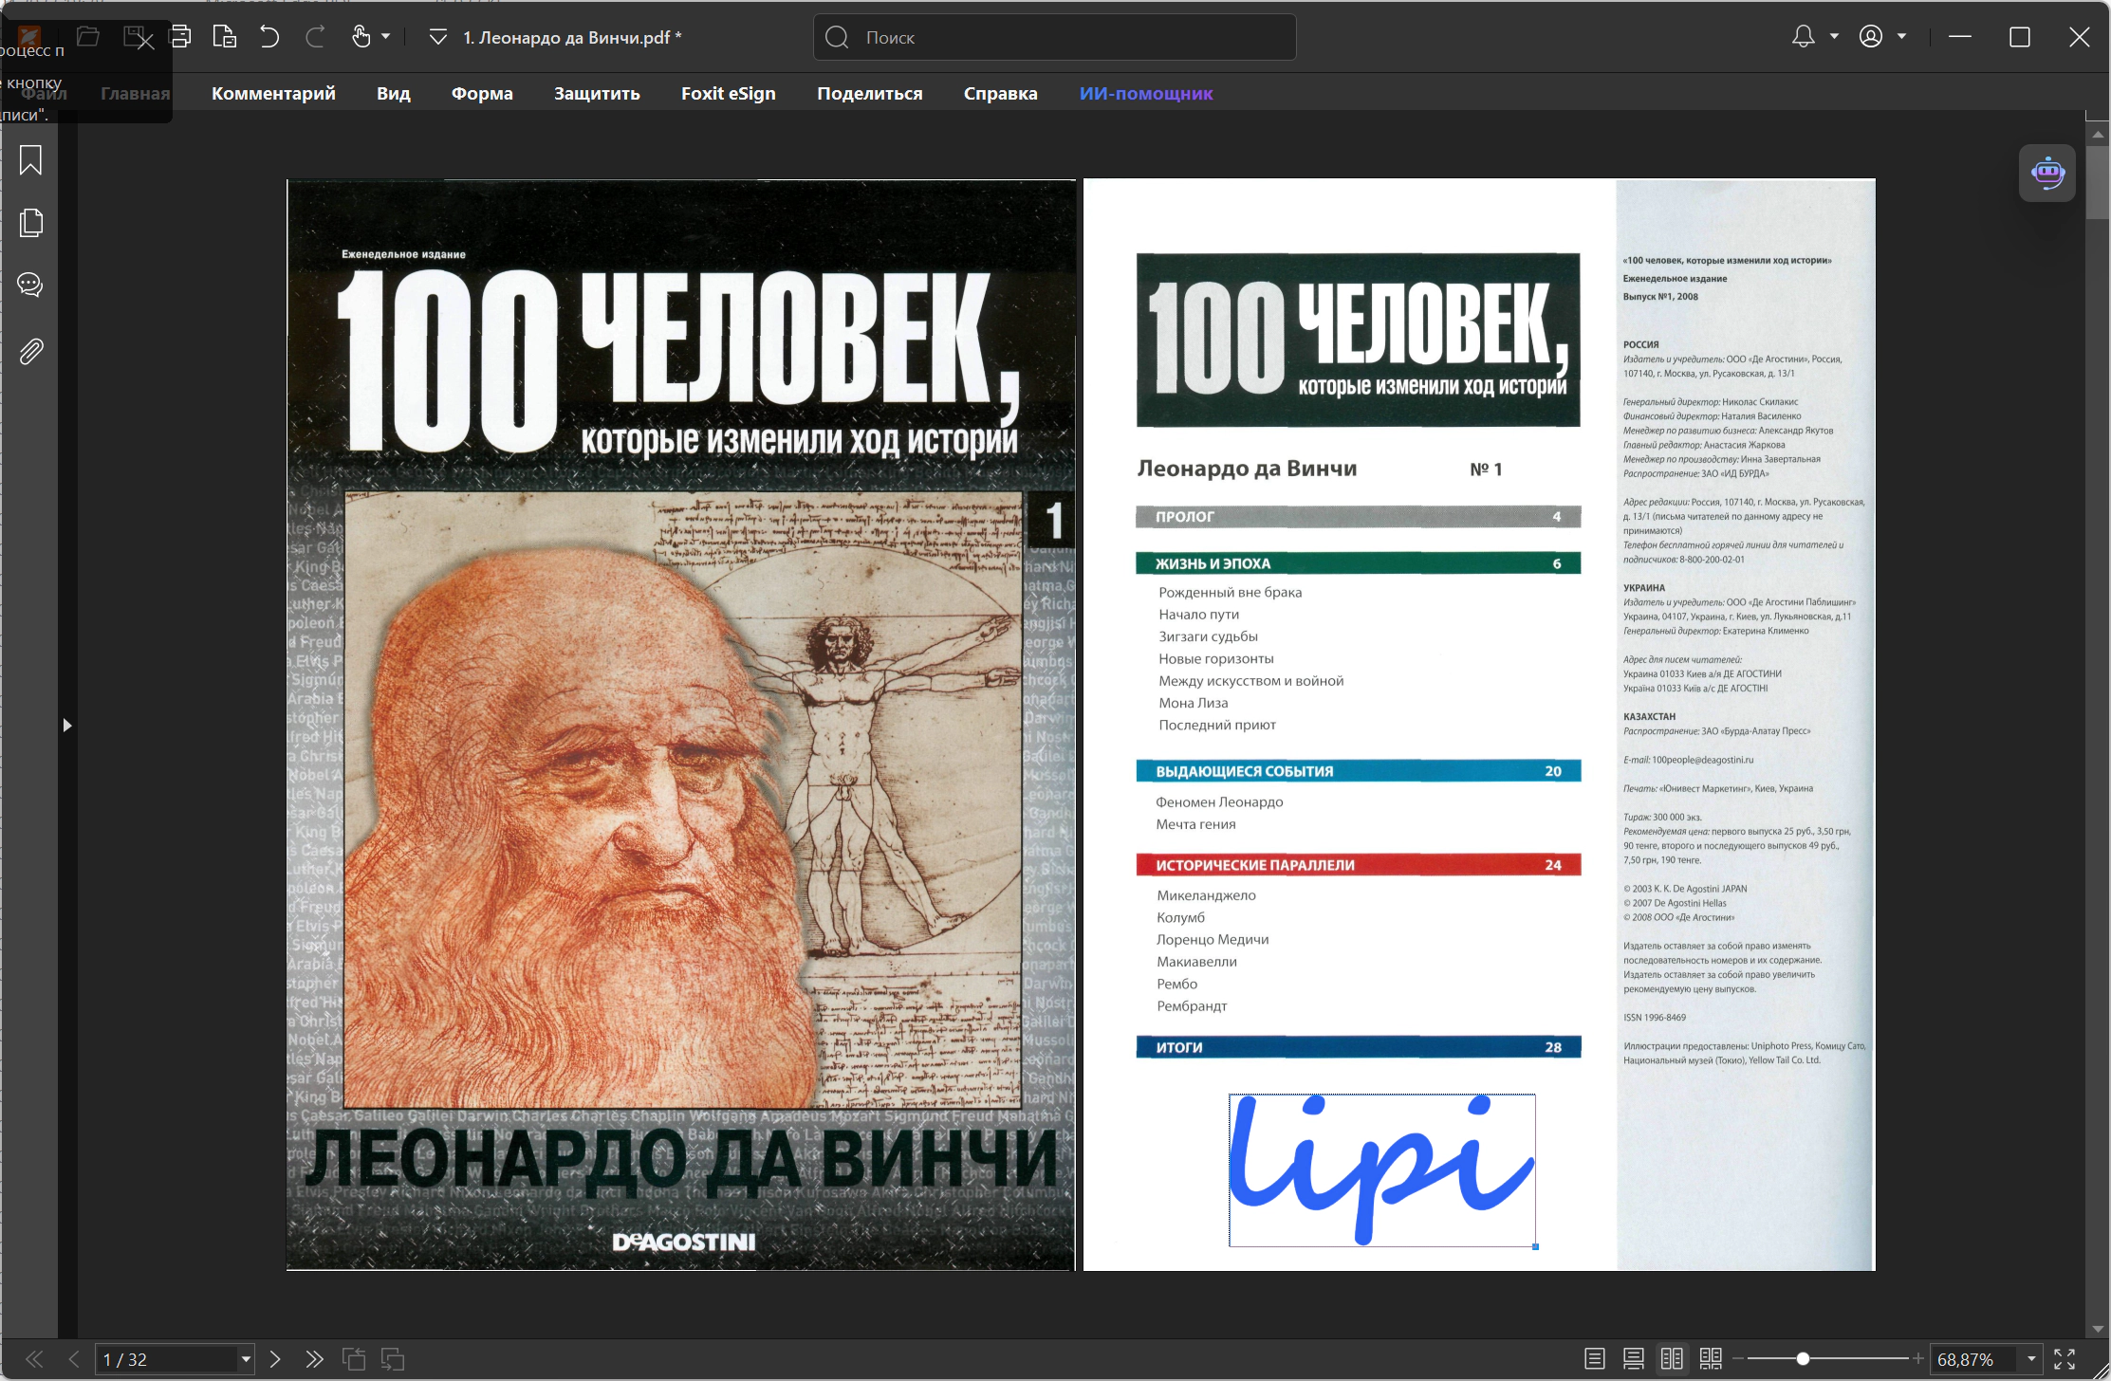Jump to the last page
The height and width of the screenshot is (1381, 2111).
(314, 1359)
